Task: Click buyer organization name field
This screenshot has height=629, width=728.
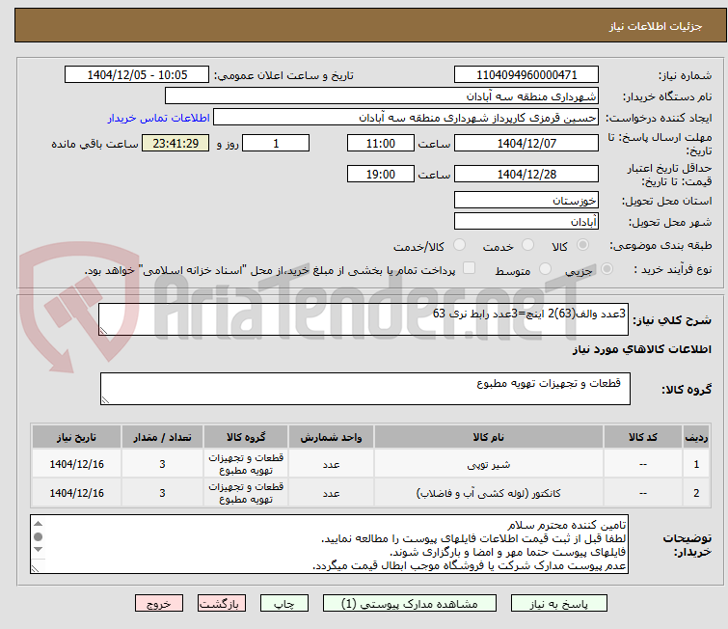Action: pos(382,96)
